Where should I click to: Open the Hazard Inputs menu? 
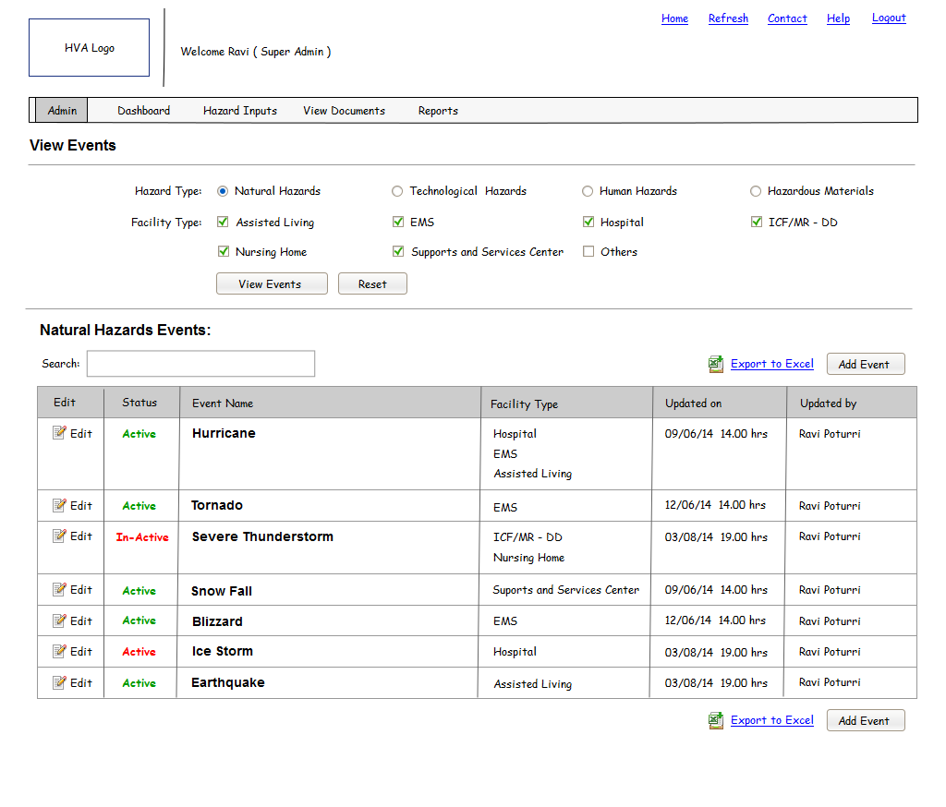240,111
